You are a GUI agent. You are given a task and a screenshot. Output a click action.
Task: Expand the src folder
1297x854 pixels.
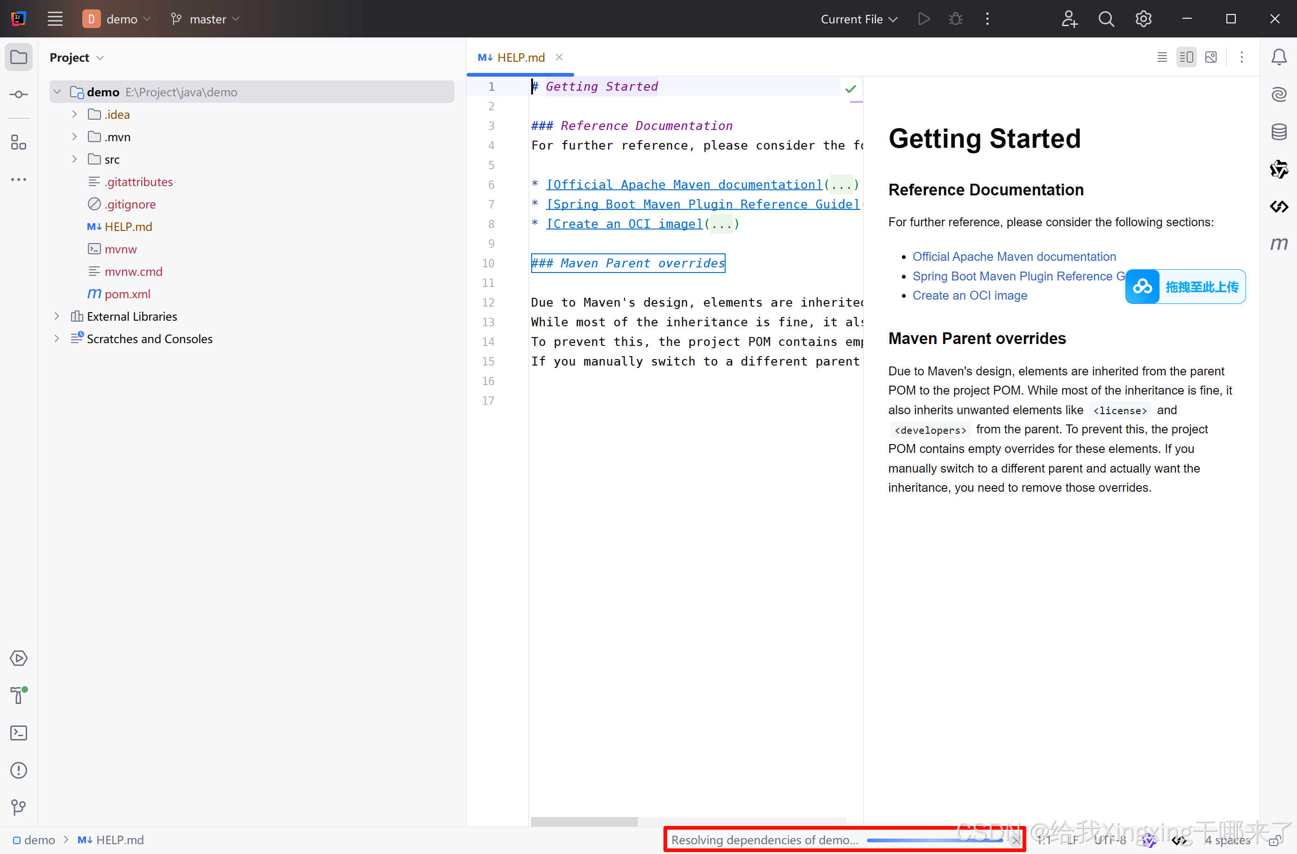(75, 159)
